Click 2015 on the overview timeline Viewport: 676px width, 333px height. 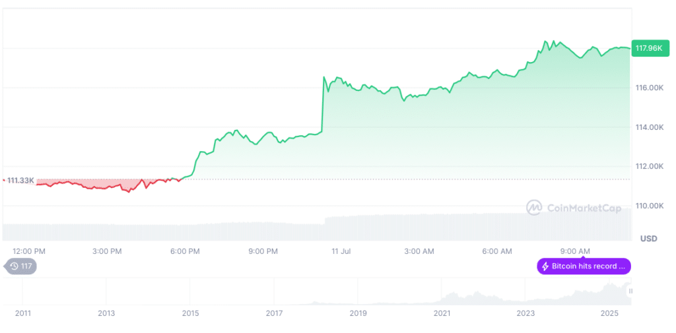click(x=190, y=313)
